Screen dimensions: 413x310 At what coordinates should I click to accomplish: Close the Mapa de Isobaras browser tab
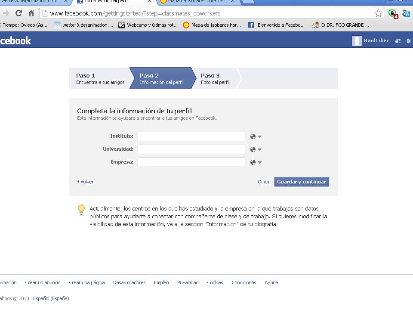233,1
